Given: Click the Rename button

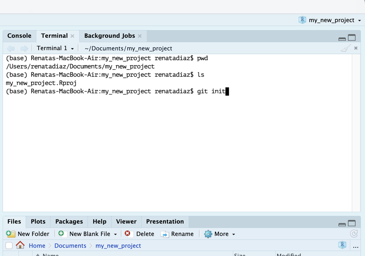Looking at the screenshot, I should pos(177,234).
